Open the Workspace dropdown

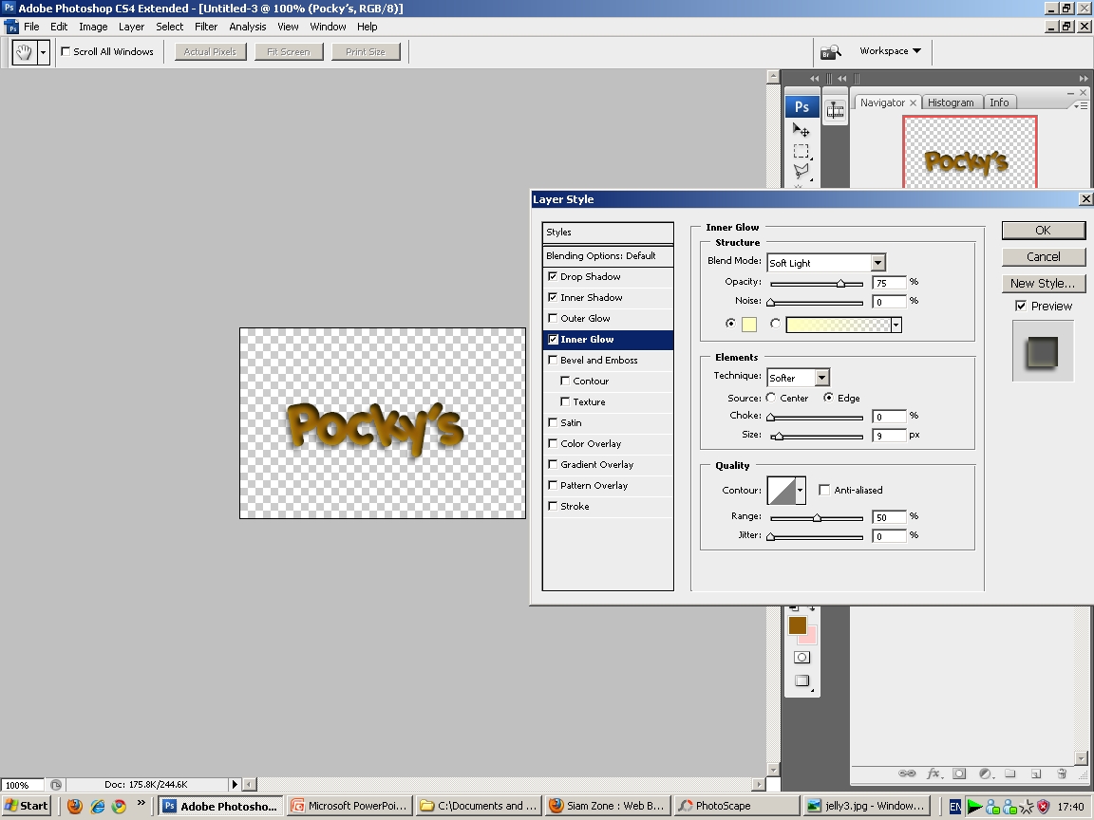point(890,51)
